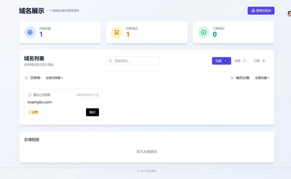Expand the 全部后缀 suffix dropdown

[x=262, y=78]
